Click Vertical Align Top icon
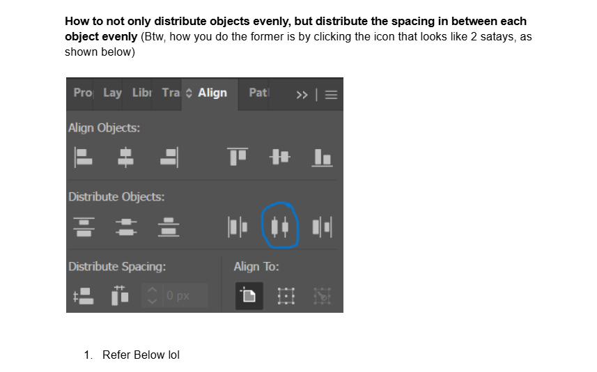597x372 pixels. [x=238, y=157]
